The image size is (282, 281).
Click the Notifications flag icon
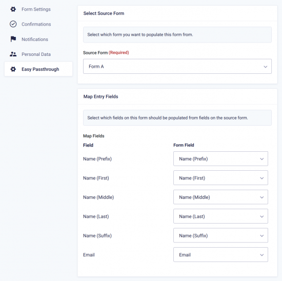point(13,39)
